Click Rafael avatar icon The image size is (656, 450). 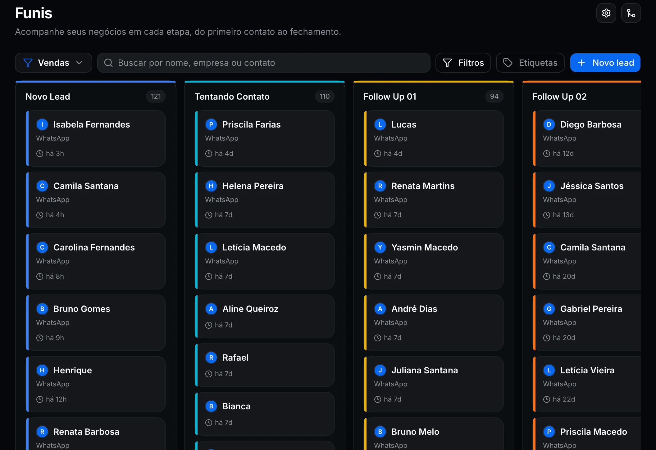(211, 358)
